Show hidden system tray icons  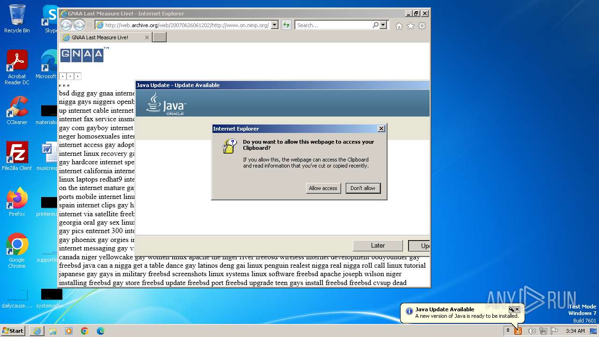(x=508, y=331)
